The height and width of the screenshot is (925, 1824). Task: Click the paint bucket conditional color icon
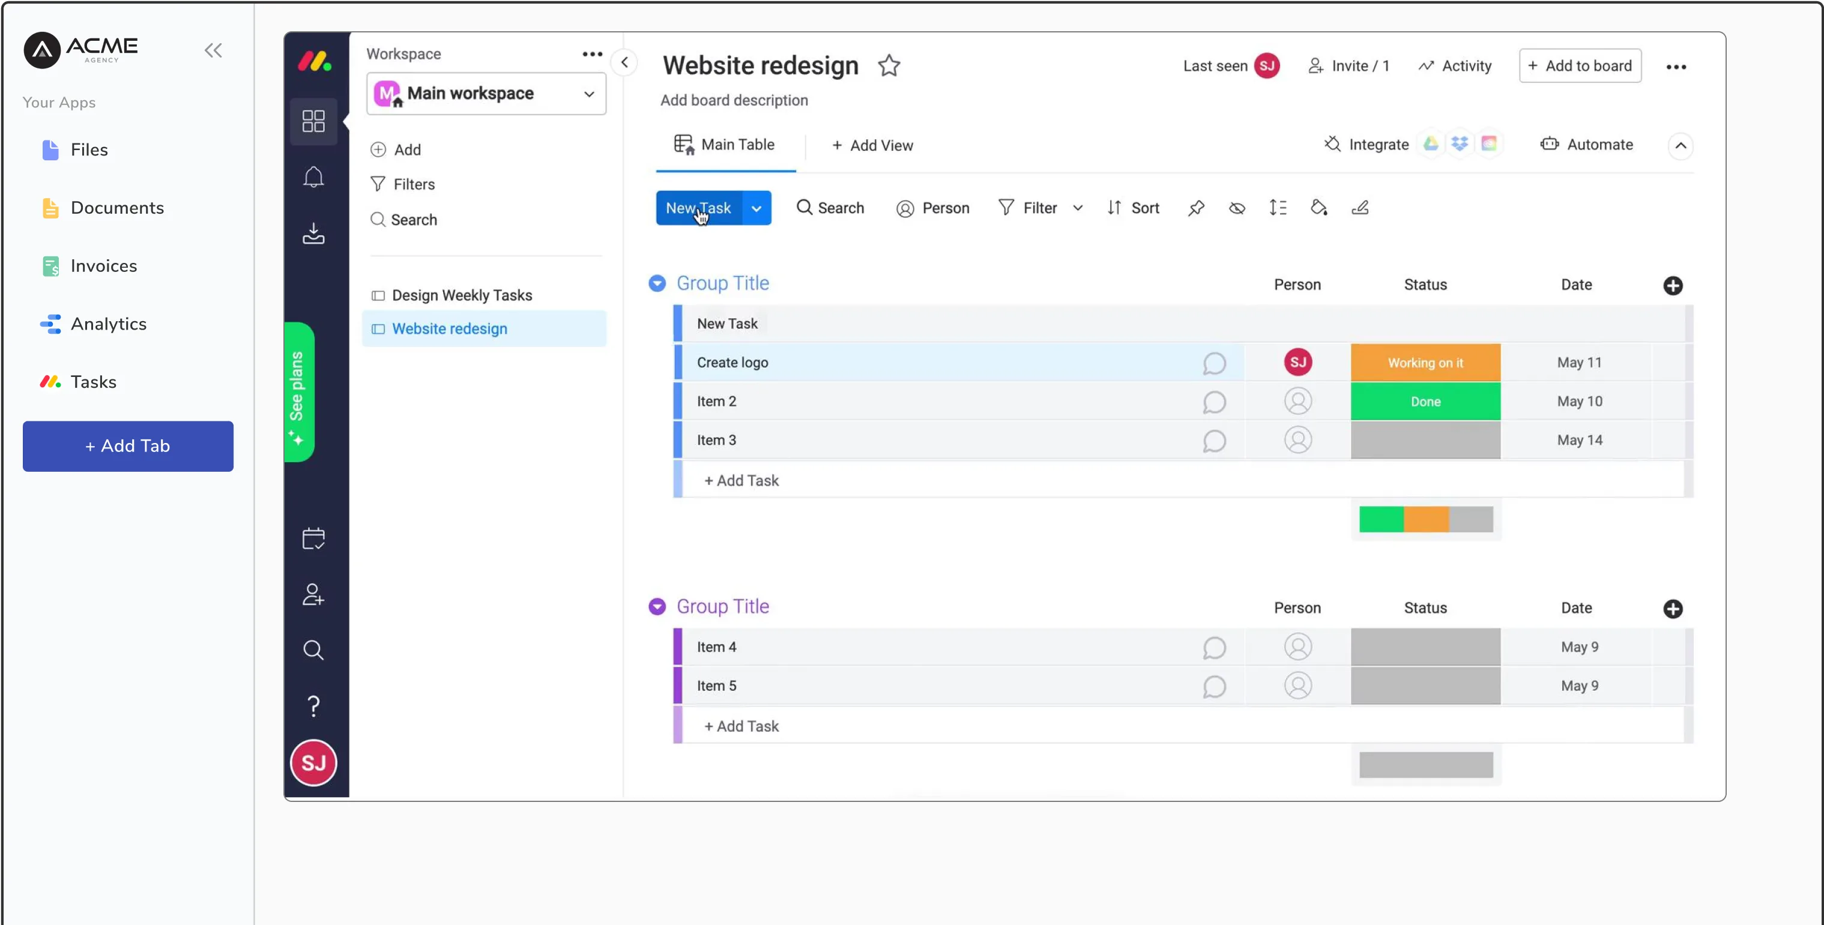point(1319,207)
